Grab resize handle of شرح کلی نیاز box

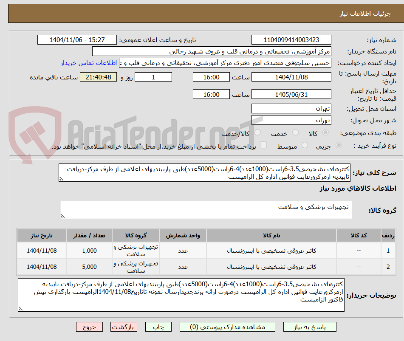(x=61, y=179)
